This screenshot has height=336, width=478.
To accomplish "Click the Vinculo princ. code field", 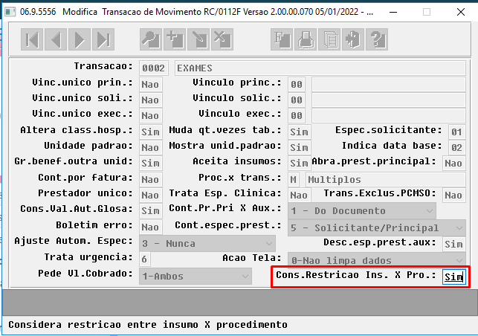I will [297, 85].
